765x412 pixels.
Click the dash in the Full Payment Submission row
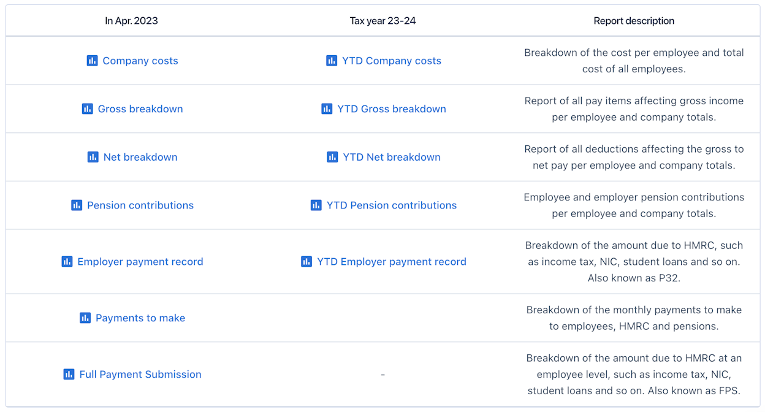coord(382,375)
